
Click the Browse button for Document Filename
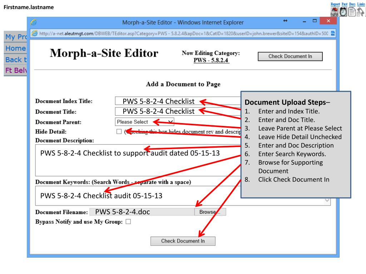[210, 212]
